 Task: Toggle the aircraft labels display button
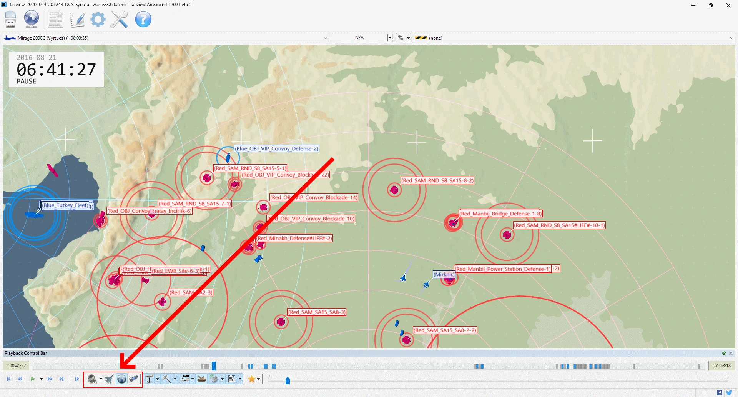click(185, 379)
